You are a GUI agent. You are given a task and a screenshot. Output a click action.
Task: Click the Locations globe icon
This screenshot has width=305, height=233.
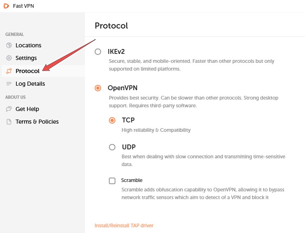click(x=9, y=45)
